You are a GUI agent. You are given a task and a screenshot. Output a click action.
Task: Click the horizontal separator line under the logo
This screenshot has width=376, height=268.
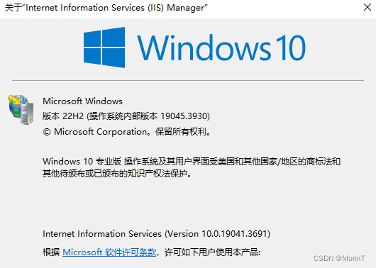(188, 81)
